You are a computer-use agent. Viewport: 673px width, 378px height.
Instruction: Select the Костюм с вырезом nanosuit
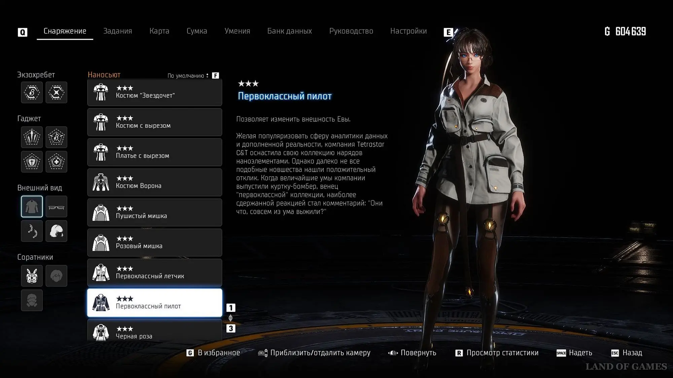154,122
